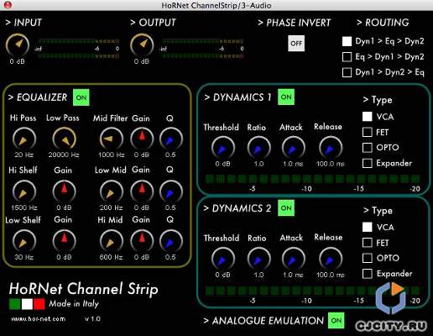Click the HoRNet Channel Strip title

coord(84,289)
